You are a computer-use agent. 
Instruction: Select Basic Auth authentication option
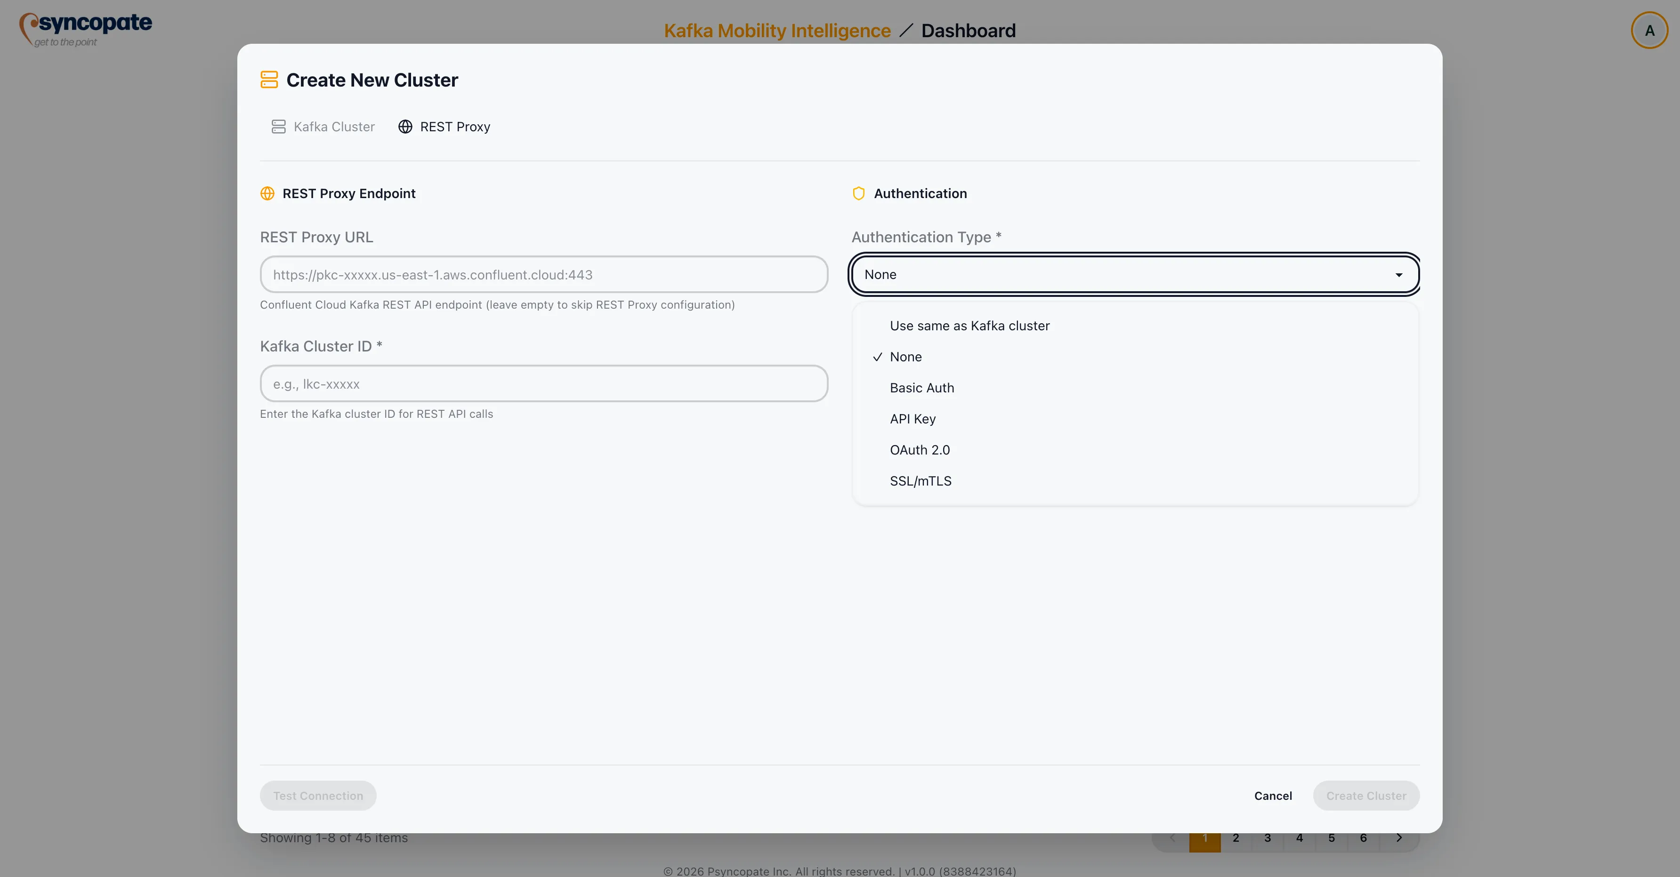click(x=921, y=388)
